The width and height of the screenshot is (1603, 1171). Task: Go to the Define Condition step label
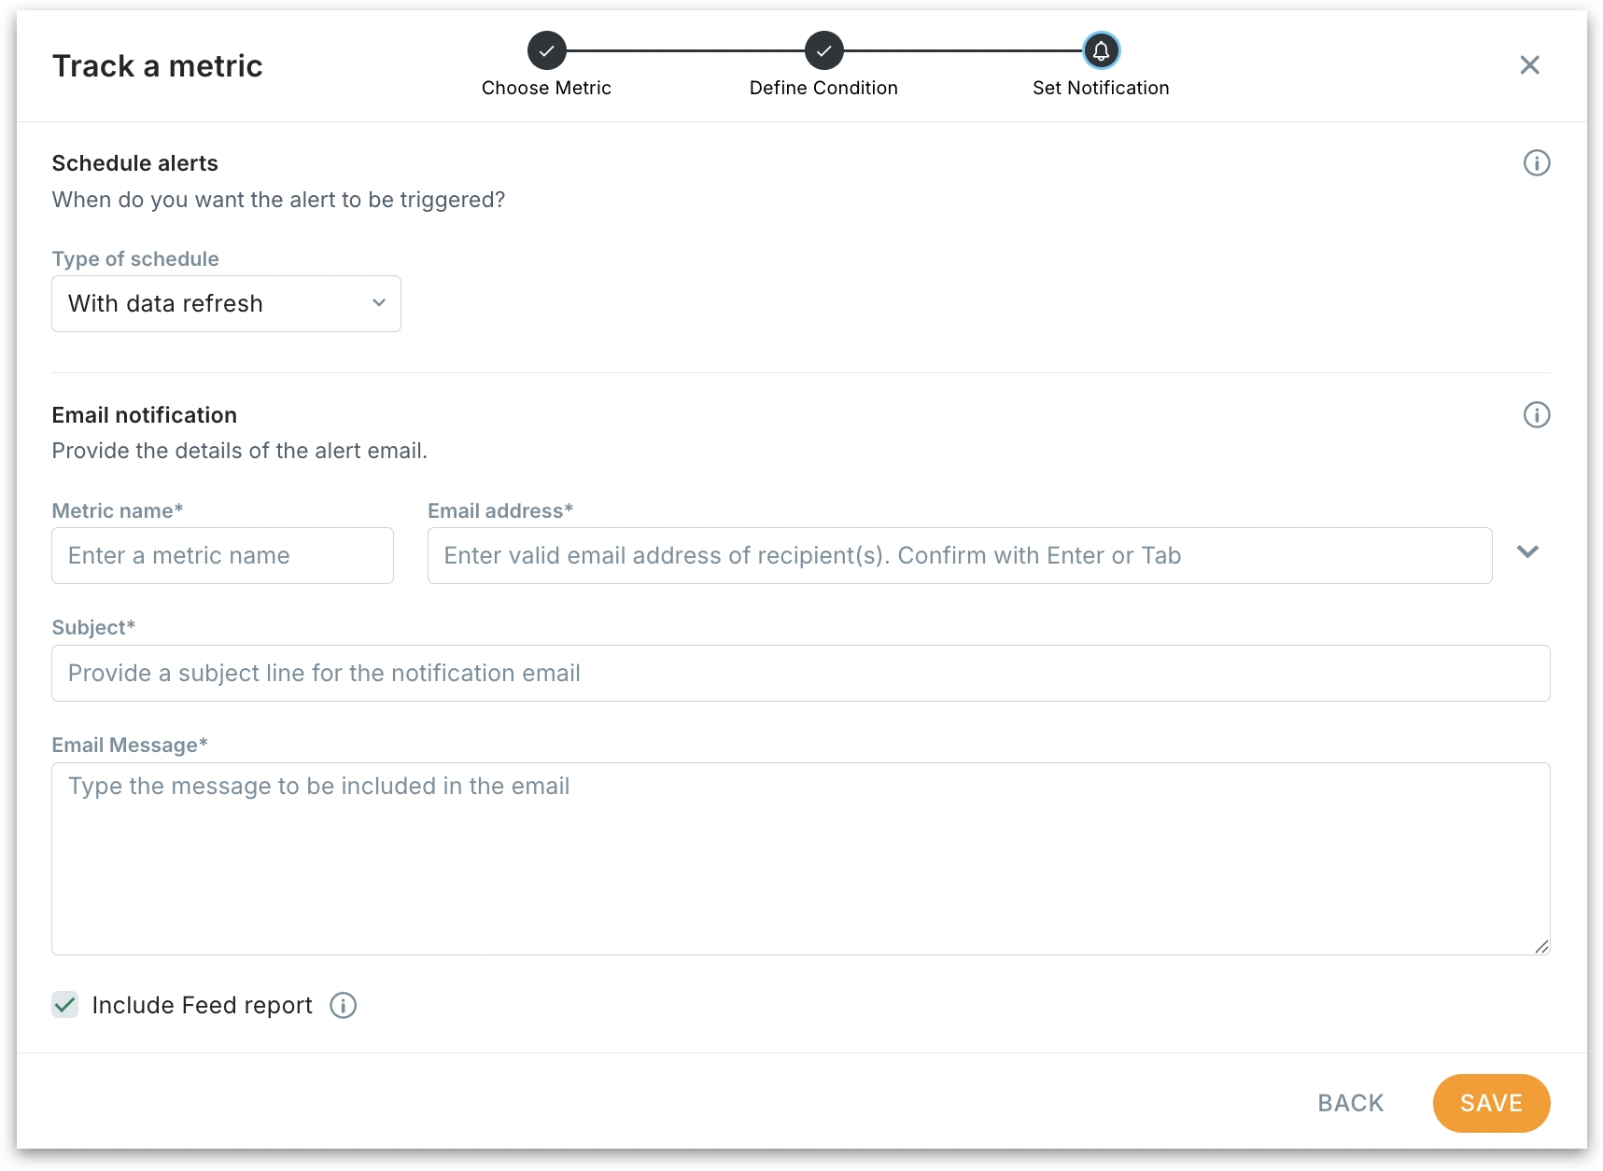[x=823, y=88]
